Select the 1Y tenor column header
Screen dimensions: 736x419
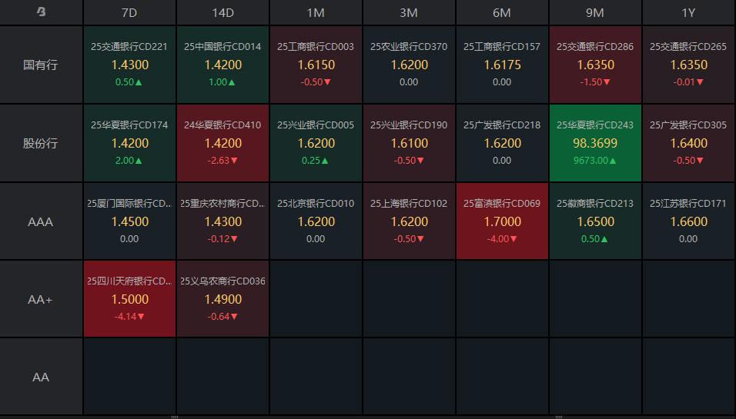point(688,12)
